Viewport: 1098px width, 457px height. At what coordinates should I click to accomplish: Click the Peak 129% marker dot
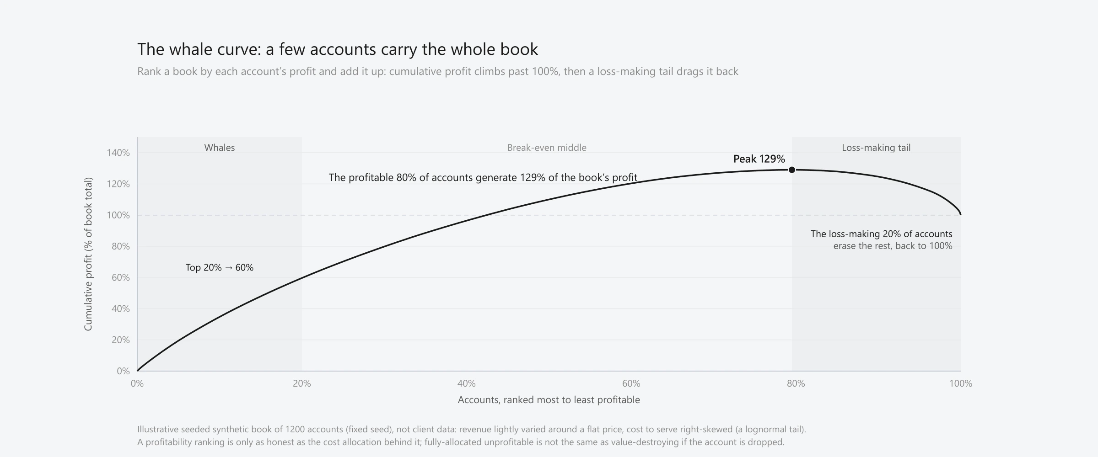(792, 170)
